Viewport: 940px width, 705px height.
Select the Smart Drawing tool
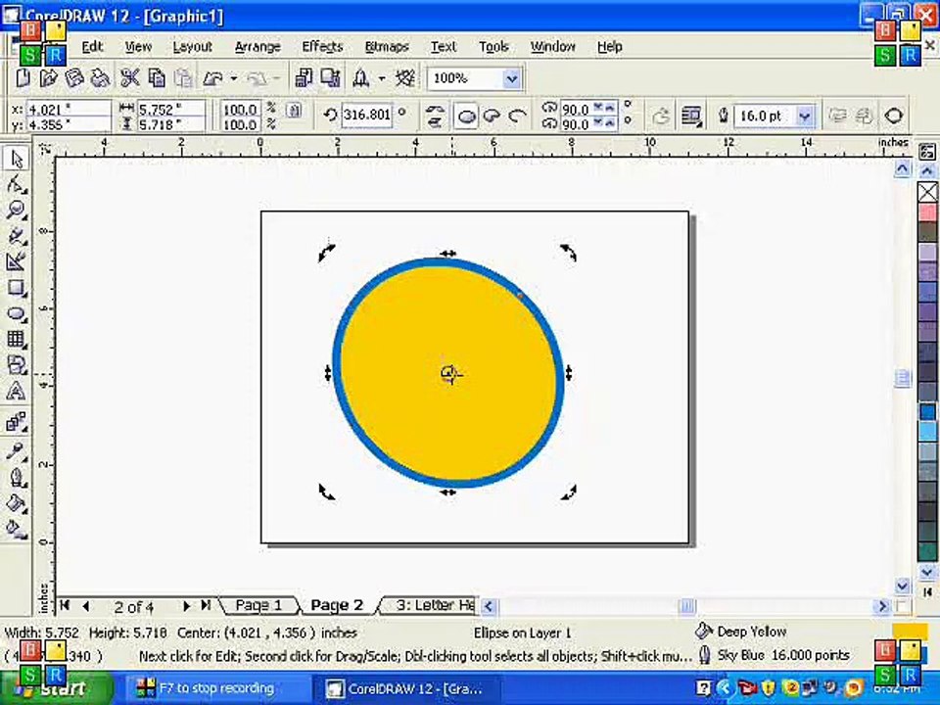pyautogui.click(x=16, y=261)
